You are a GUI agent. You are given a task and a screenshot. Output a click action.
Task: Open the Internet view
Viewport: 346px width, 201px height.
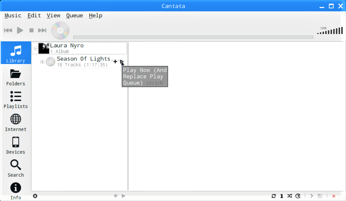(16, 123)
